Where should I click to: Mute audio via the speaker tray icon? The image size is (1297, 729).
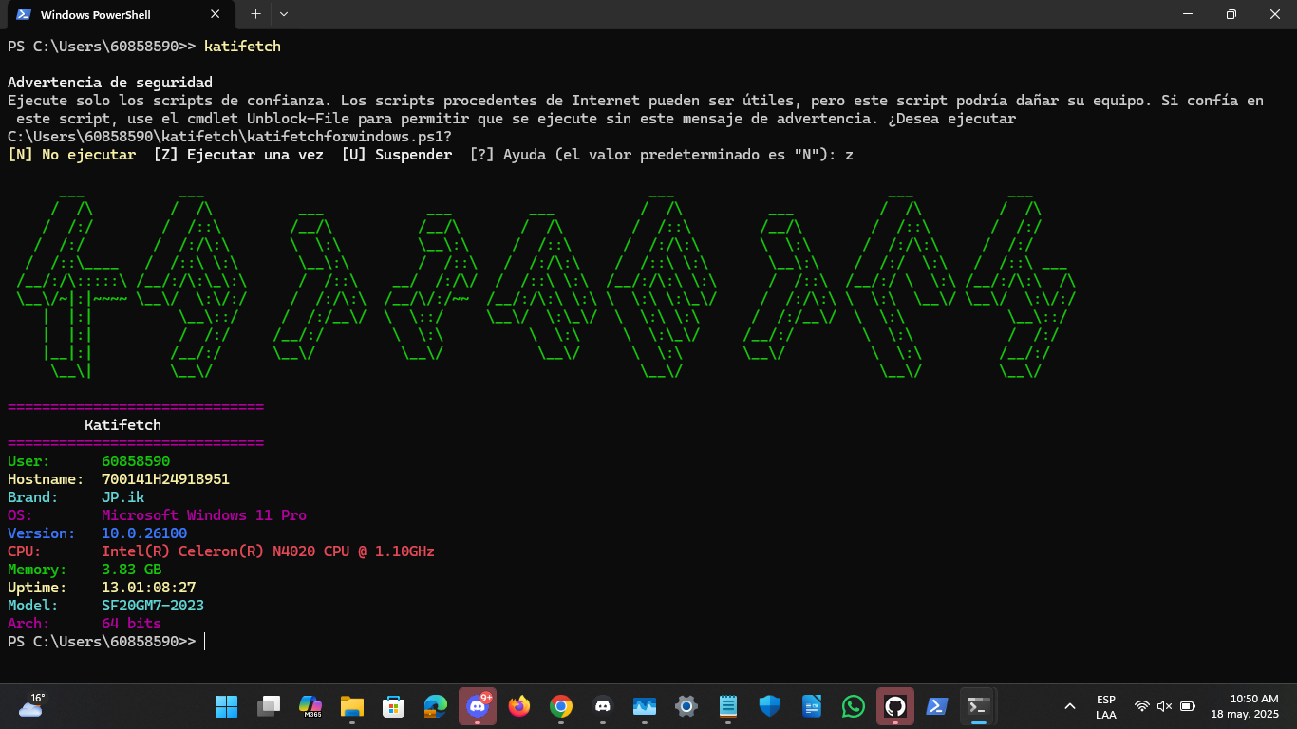1163,705
